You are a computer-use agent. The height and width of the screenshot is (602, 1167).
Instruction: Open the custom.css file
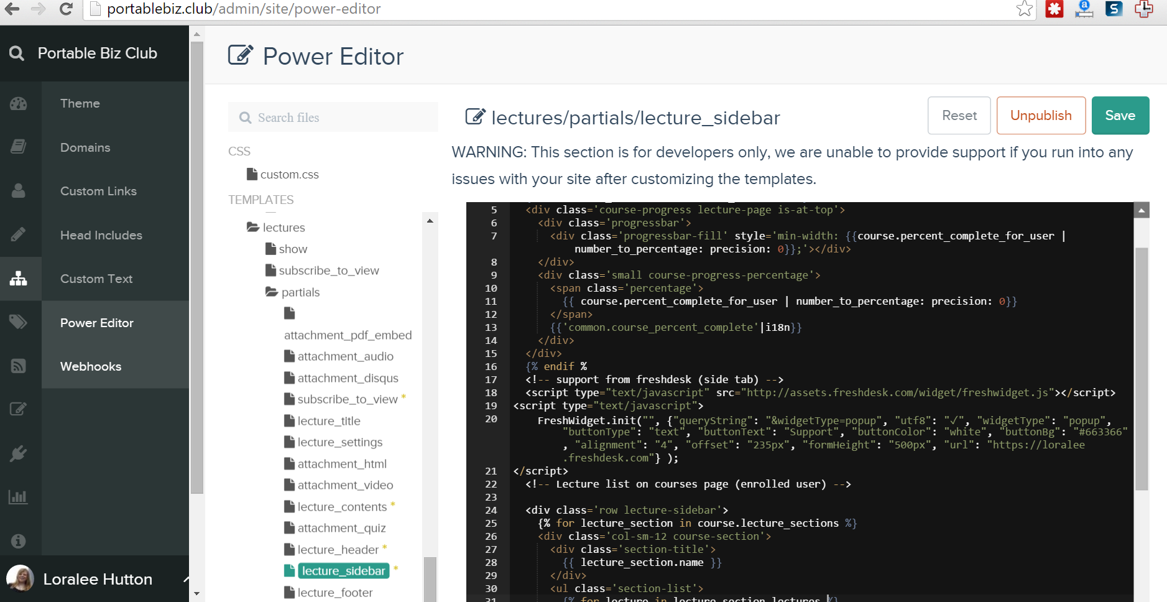pyautogui.click(x=290, y=175)
